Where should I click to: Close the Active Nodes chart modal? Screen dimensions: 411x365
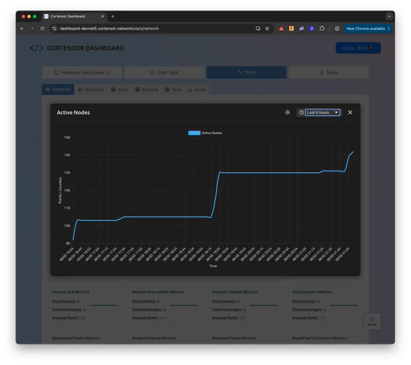(x=350, y=112)
